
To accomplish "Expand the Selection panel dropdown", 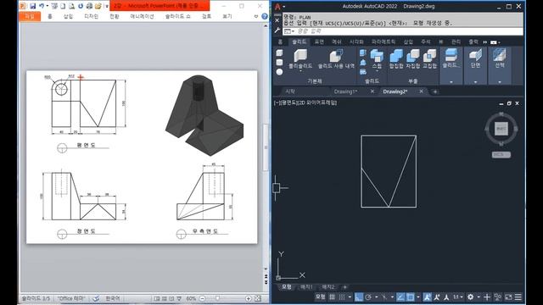I will 500,82.
